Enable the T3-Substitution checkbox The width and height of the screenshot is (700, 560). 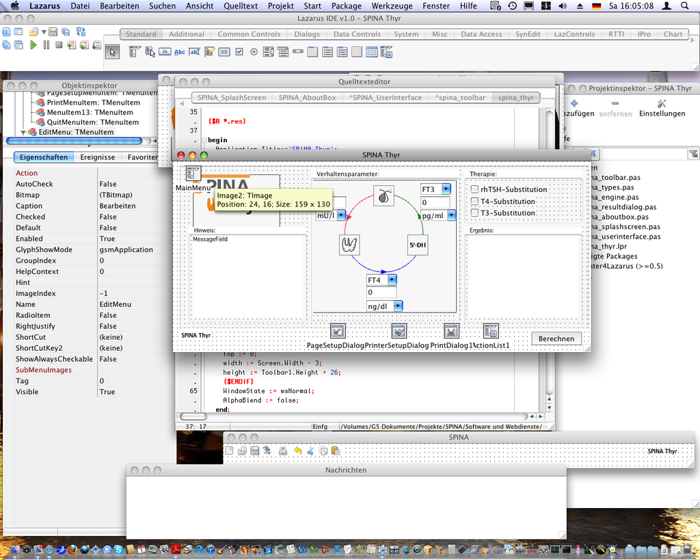click(x=475, y=213)
